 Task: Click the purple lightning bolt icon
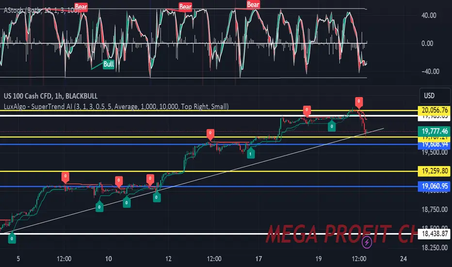point(367,242)
